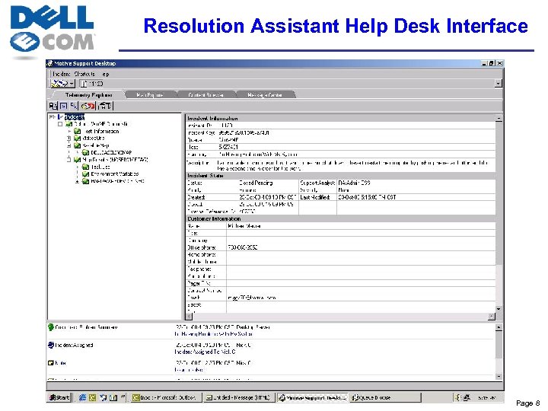Switch to the Message Center tab
The width and height of the screenshot is (548, 411).
pyautogui.click(x=265, y=94)
